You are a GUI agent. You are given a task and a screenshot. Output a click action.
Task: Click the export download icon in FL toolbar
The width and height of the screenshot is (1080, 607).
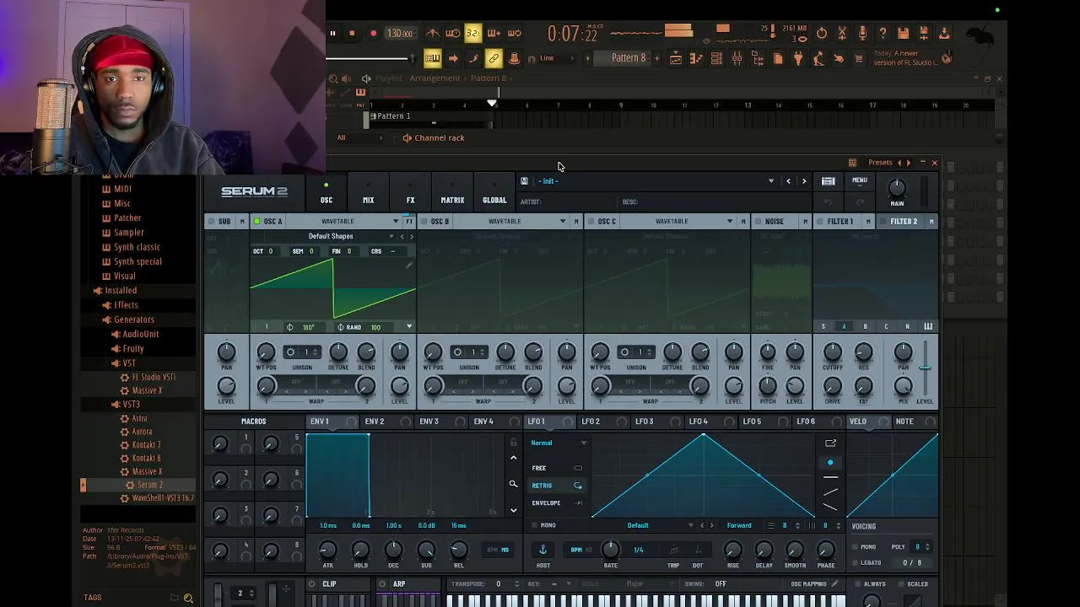tap(944, 34)
